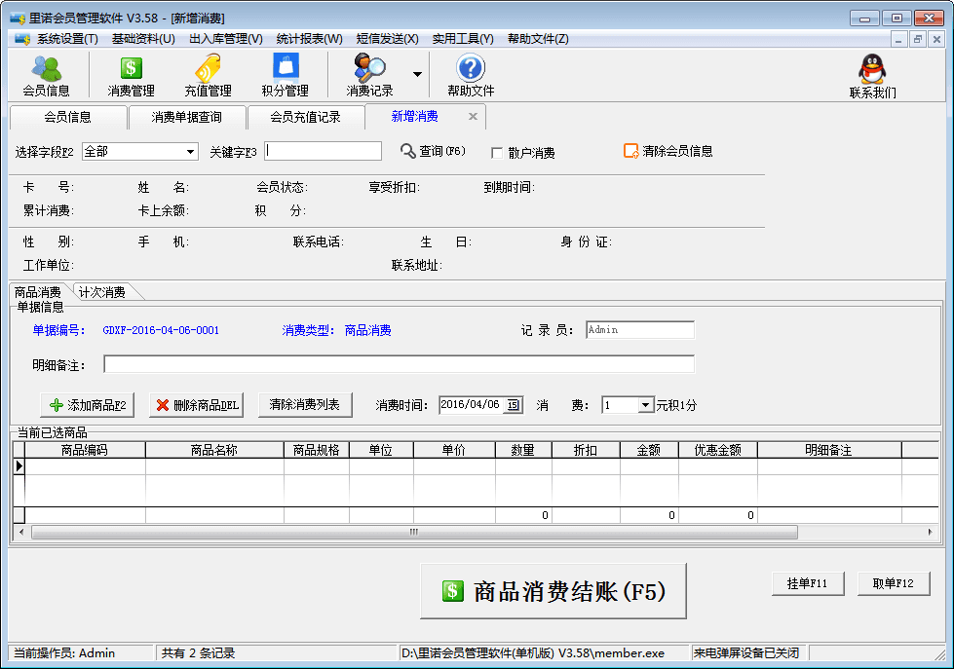Open the 消费时间 date picker button

click(514, 404)
